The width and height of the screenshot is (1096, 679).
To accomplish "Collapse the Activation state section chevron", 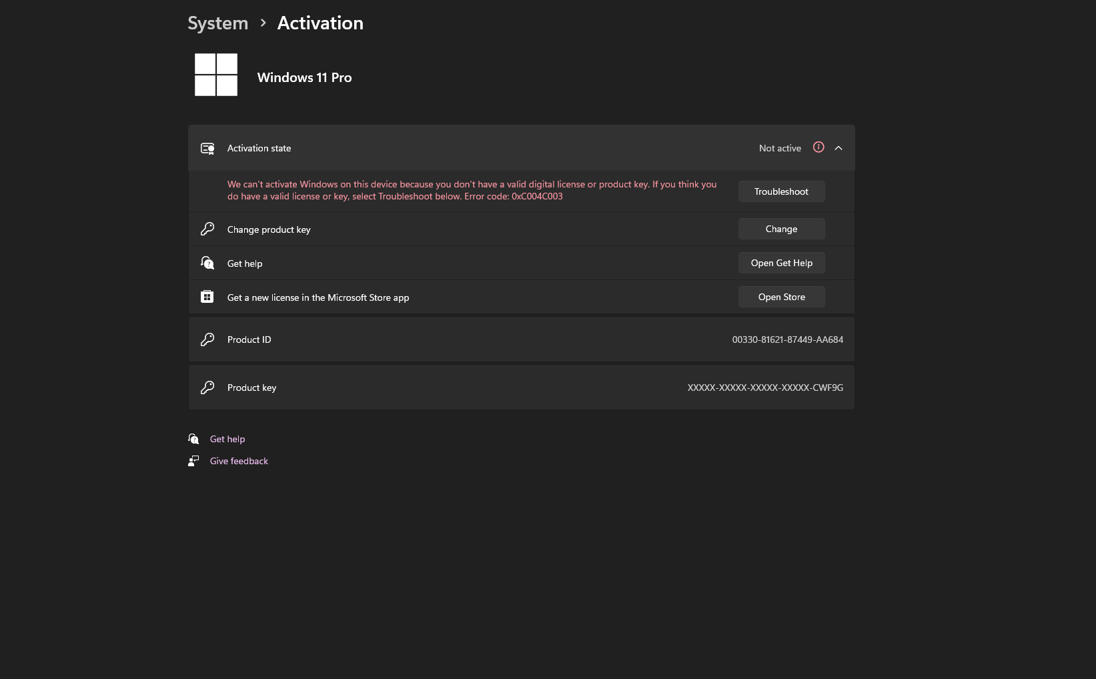I will coord(839,148).
